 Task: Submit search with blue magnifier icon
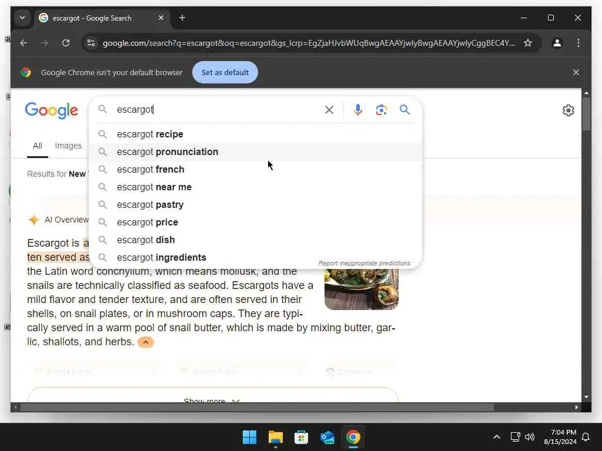(x=404, y=110)
